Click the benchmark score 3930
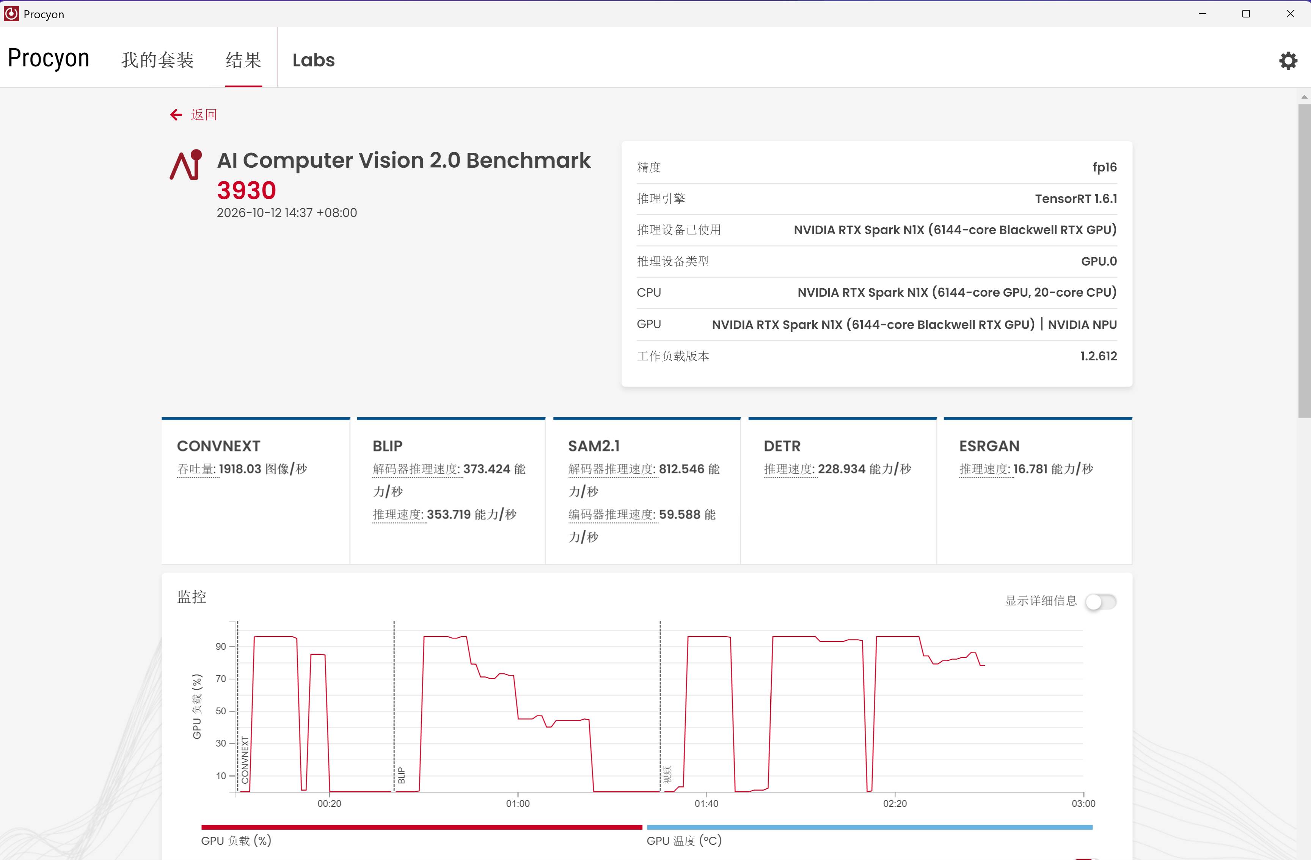 pos(246,190)
